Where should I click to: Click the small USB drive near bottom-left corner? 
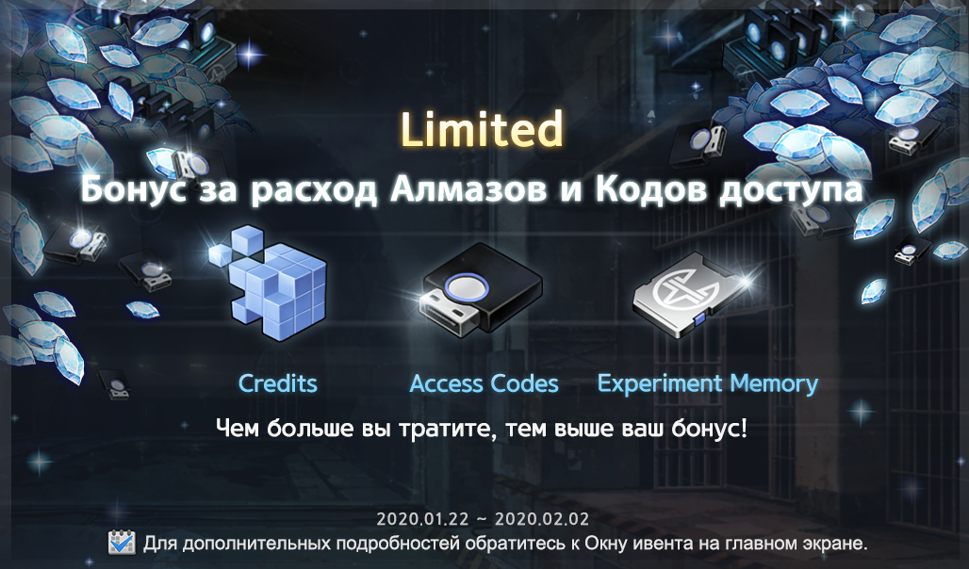click(114, 384)
